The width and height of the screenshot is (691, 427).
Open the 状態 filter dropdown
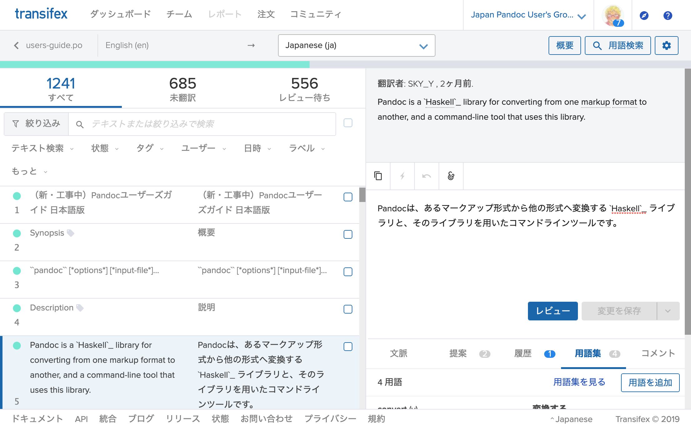pyautogui.click(x=105, y=148)
